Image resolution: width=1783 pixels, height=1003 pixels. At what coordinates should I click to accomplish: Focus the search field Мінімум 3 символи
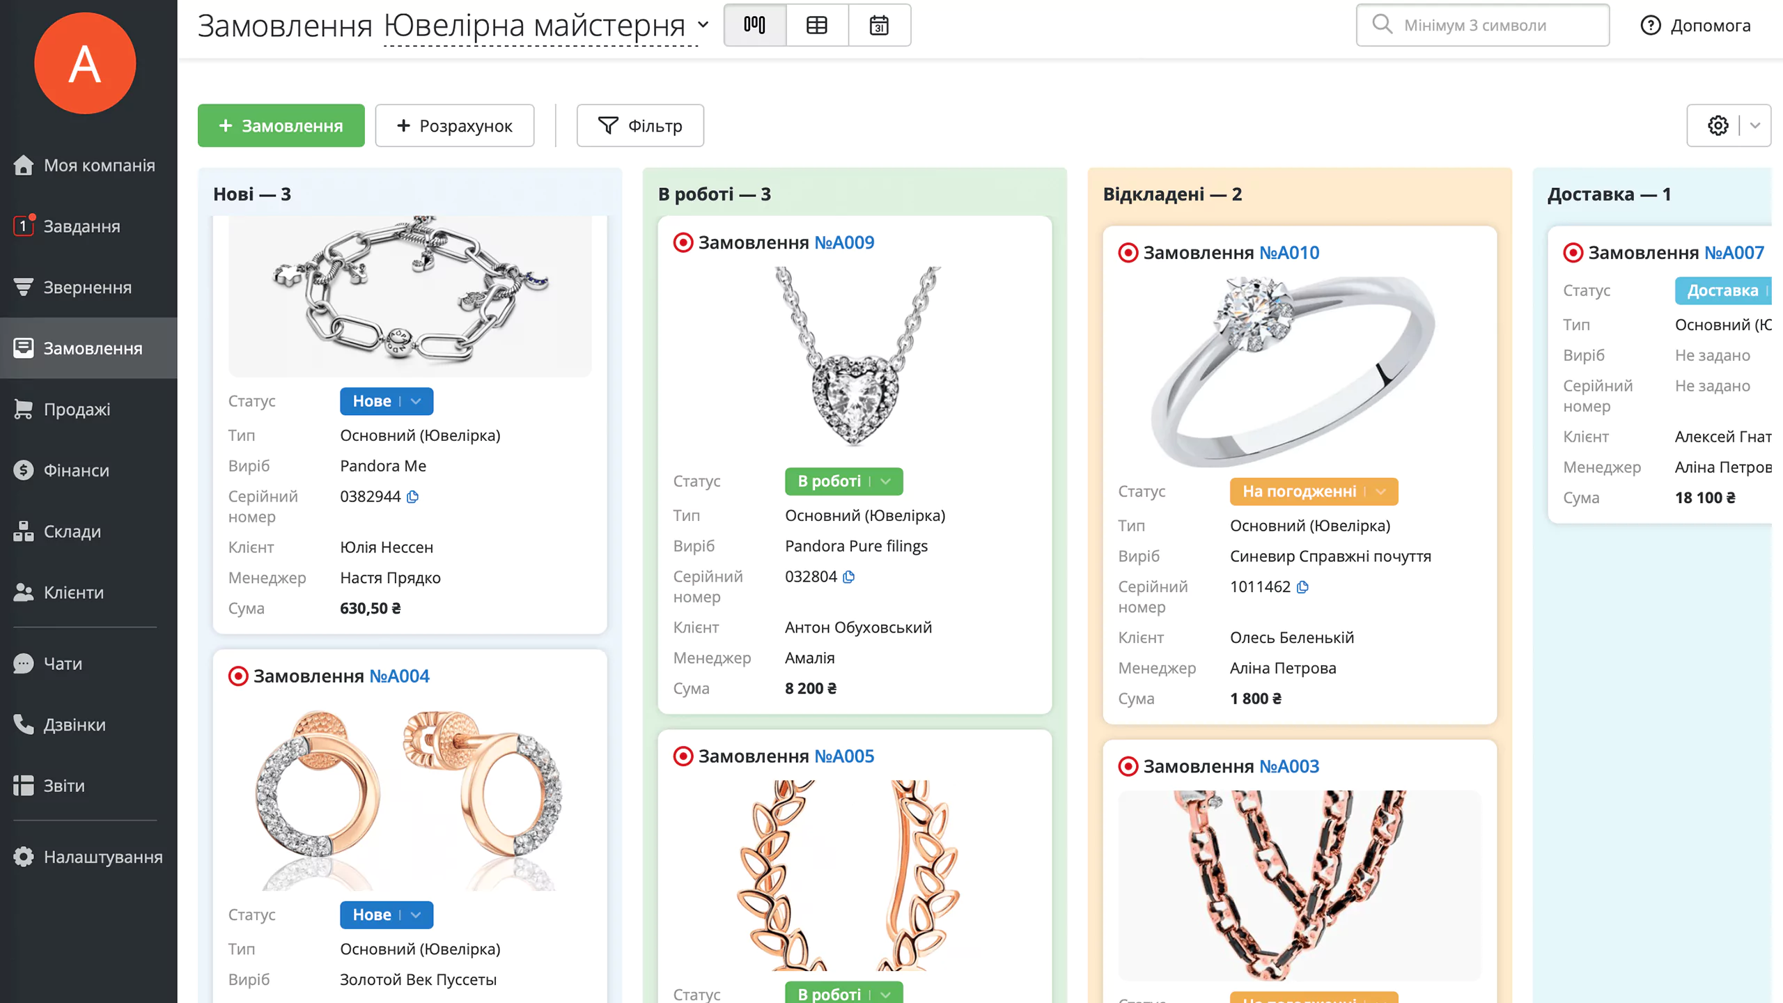tap(1483, 25)
